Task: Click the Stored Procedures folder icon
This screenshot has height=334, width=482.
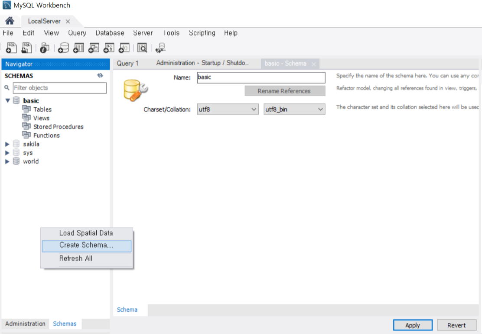Action: [x=26, y=126]
